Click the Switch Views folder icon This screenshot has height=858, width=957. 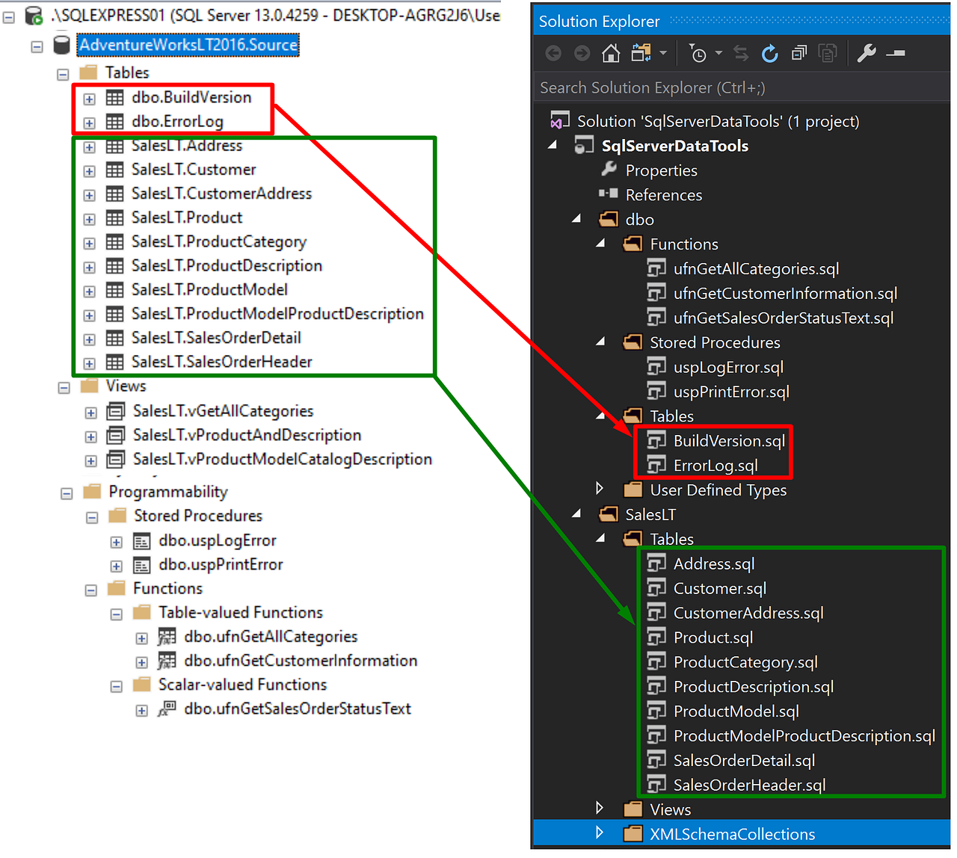641,53
